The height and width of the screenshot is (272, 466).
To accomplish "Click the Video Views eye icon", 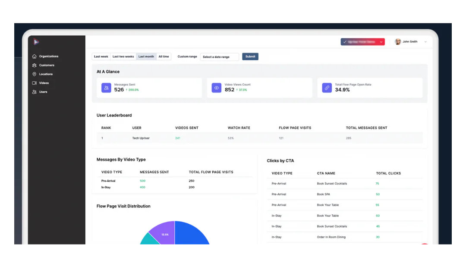I will tap(216, 88).
